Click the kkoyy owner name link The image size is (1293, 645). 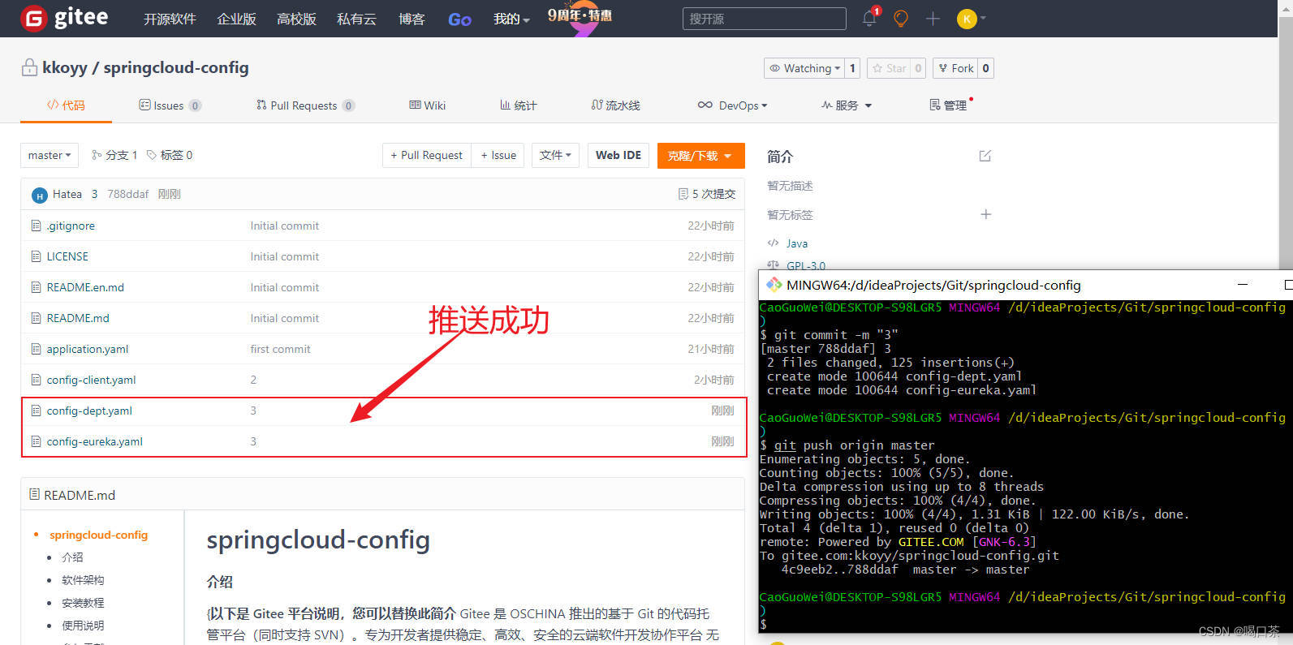click(x=64, y=67)
